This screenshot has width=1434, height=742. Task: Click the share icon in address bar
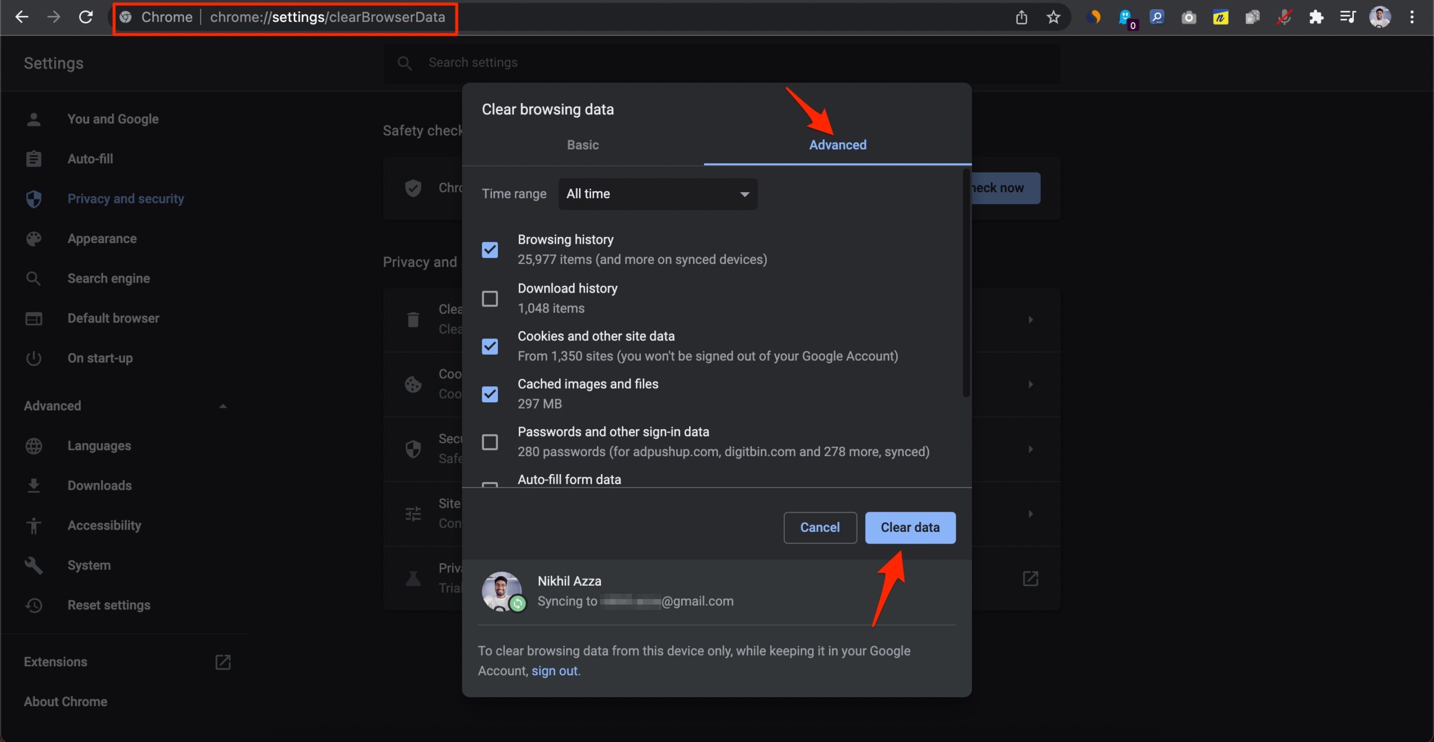[x=1021, y=17]
